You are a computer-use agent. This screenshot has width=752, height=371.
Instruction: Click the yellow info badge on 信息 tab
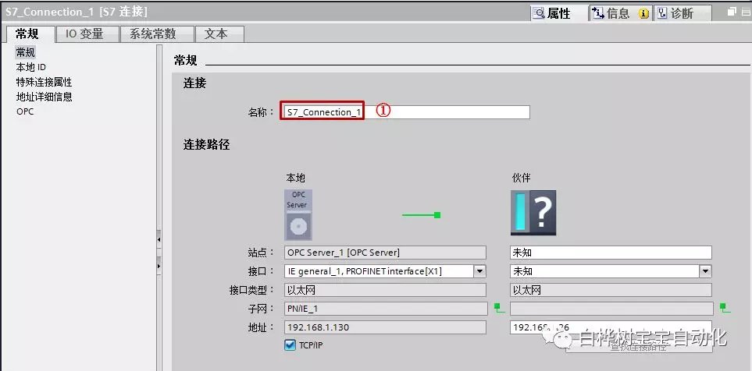[644, 13]
